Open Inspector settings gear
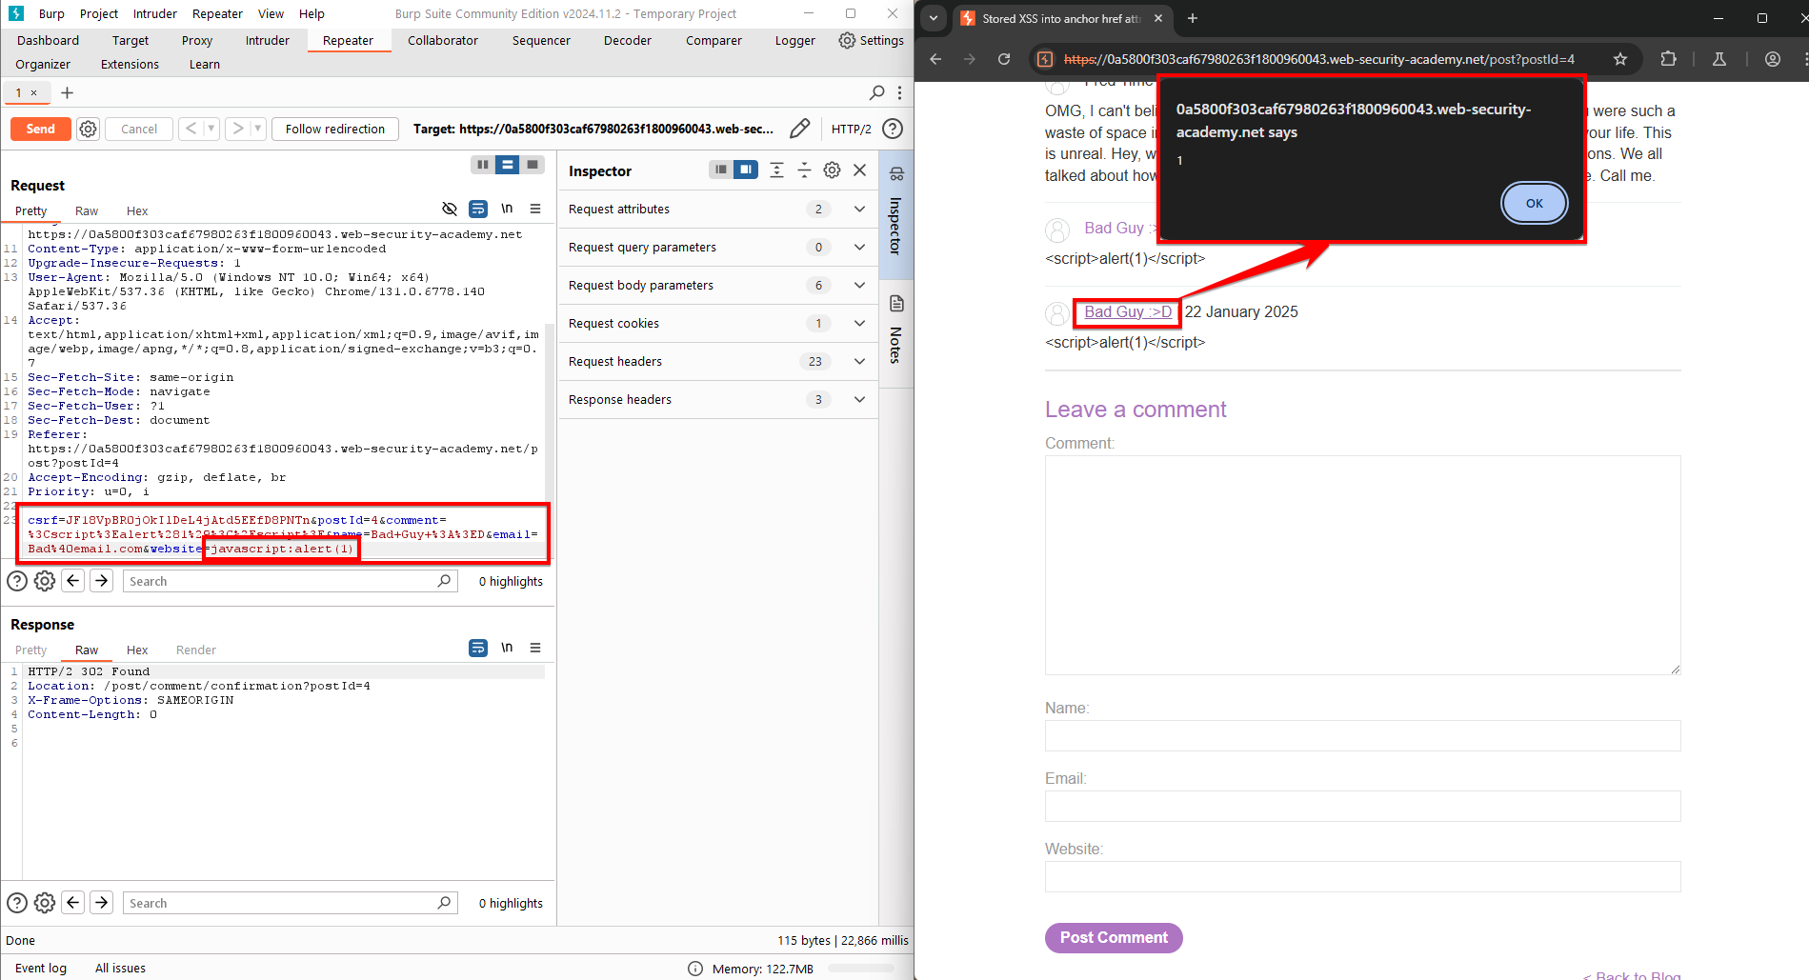Image resolution: width=1809 pixels, height=980 pixels. 832,170
